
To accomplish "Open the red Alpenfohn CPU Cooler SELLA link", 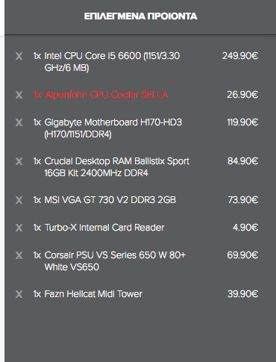I will click(101, 95).
